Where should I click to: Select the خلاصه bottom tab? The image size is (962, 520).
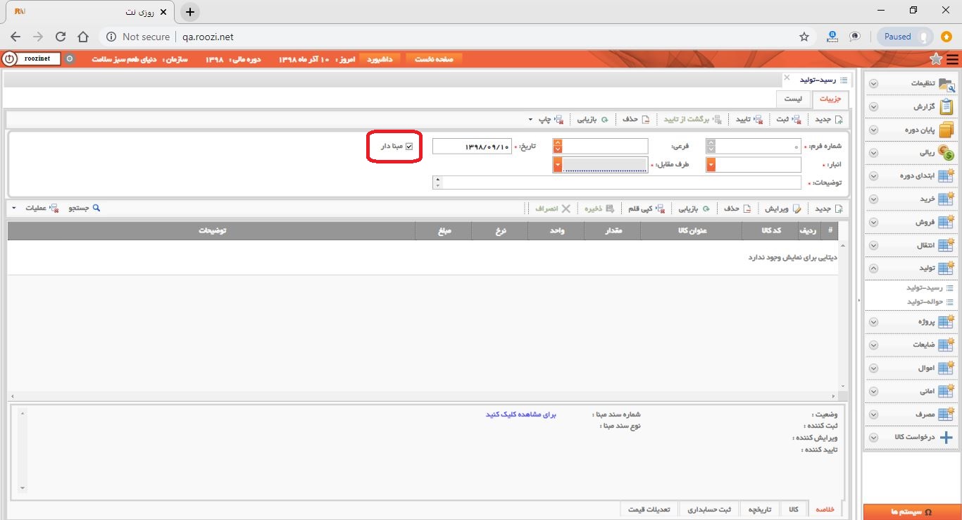point(825,509)
